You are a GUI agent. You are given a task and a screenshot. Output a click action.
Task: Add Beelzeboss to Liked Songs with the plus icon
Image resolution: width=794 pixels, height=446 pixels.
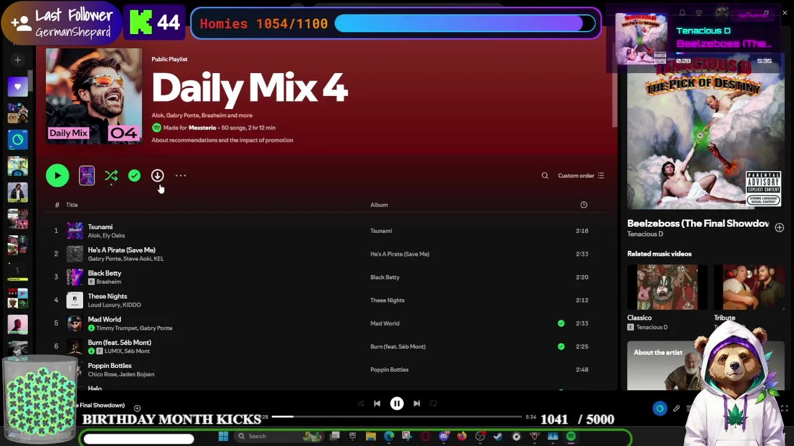point(779,228)
